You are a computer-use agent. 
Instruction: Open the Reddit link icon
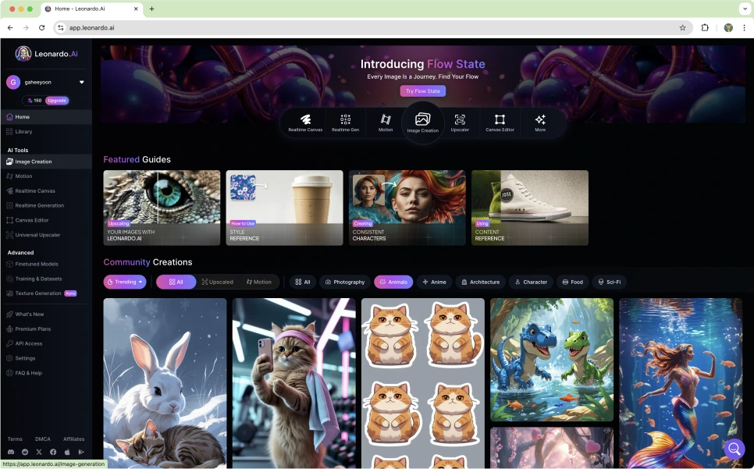coord(25,452)
